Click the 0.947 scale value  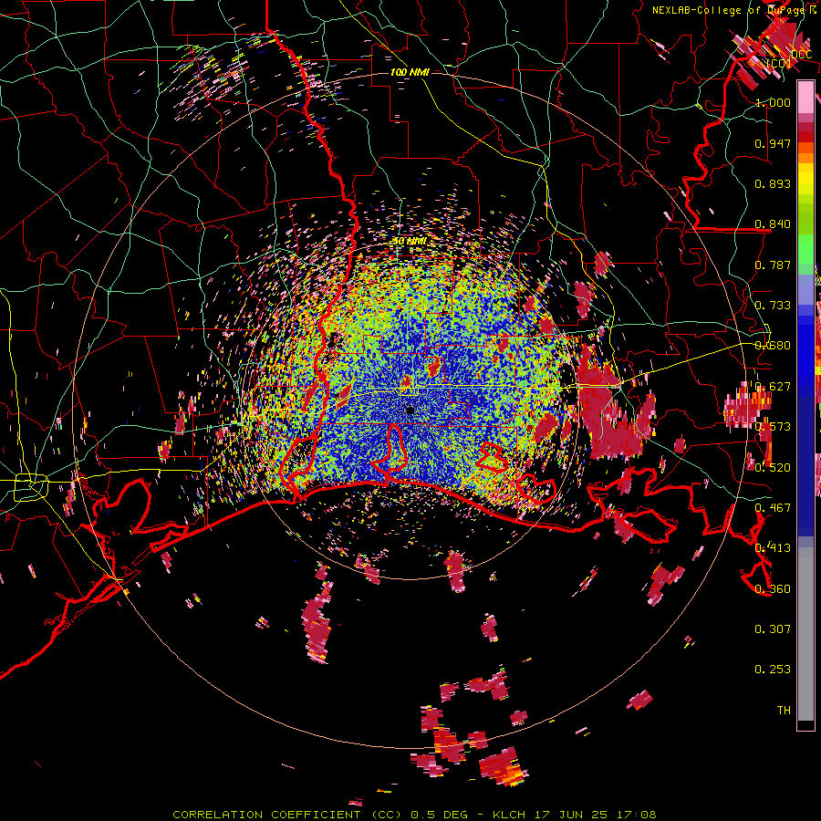point(773,143)
